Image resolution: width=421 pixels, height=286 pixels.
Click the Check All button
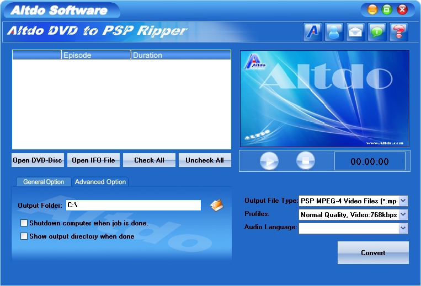coord(150,160)
